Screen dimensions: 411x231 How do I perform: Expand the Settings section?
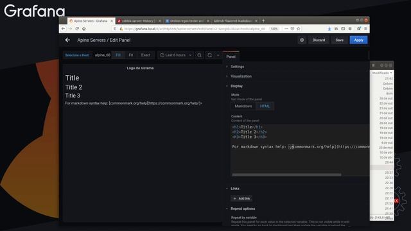(x=237, y=67)
